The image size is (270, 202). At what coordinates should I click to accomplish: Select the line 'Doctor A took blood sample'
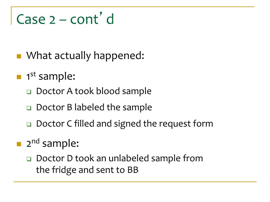(94, 91)
